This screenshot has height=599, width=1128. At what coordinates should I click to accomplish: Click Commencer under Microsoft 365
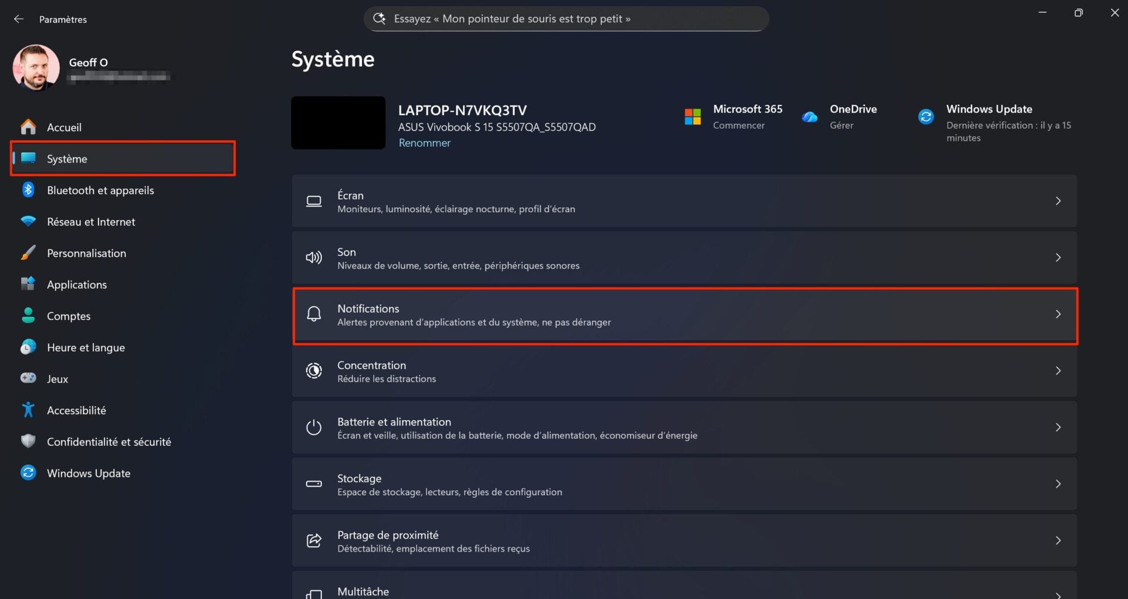[x=738, y=125]
